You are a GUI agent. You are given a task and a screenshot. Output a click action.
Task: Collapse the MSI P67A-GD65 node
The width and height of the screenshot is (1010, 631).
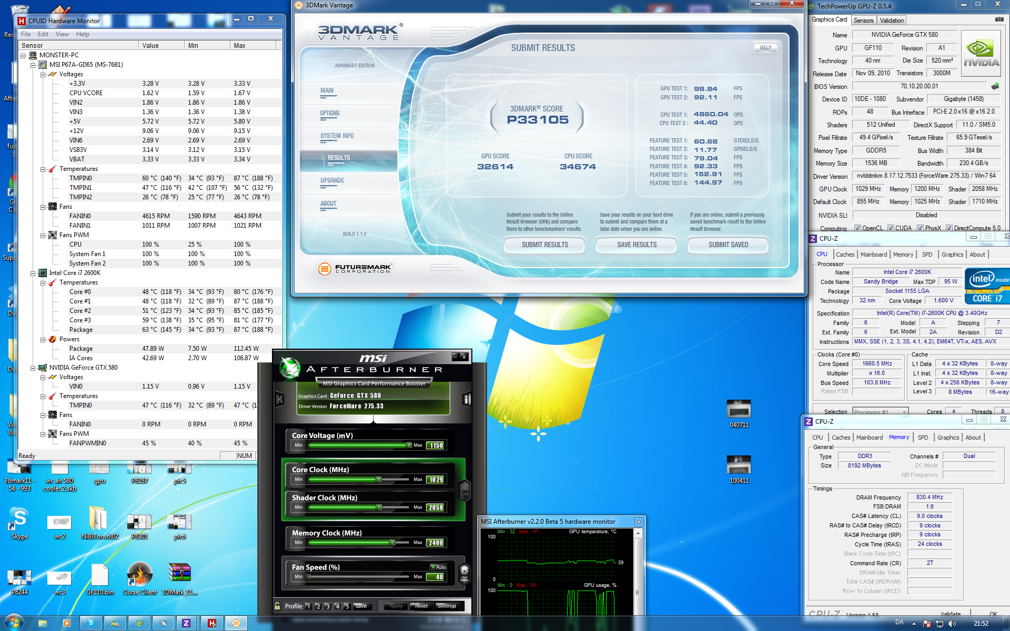click(33, 65)
